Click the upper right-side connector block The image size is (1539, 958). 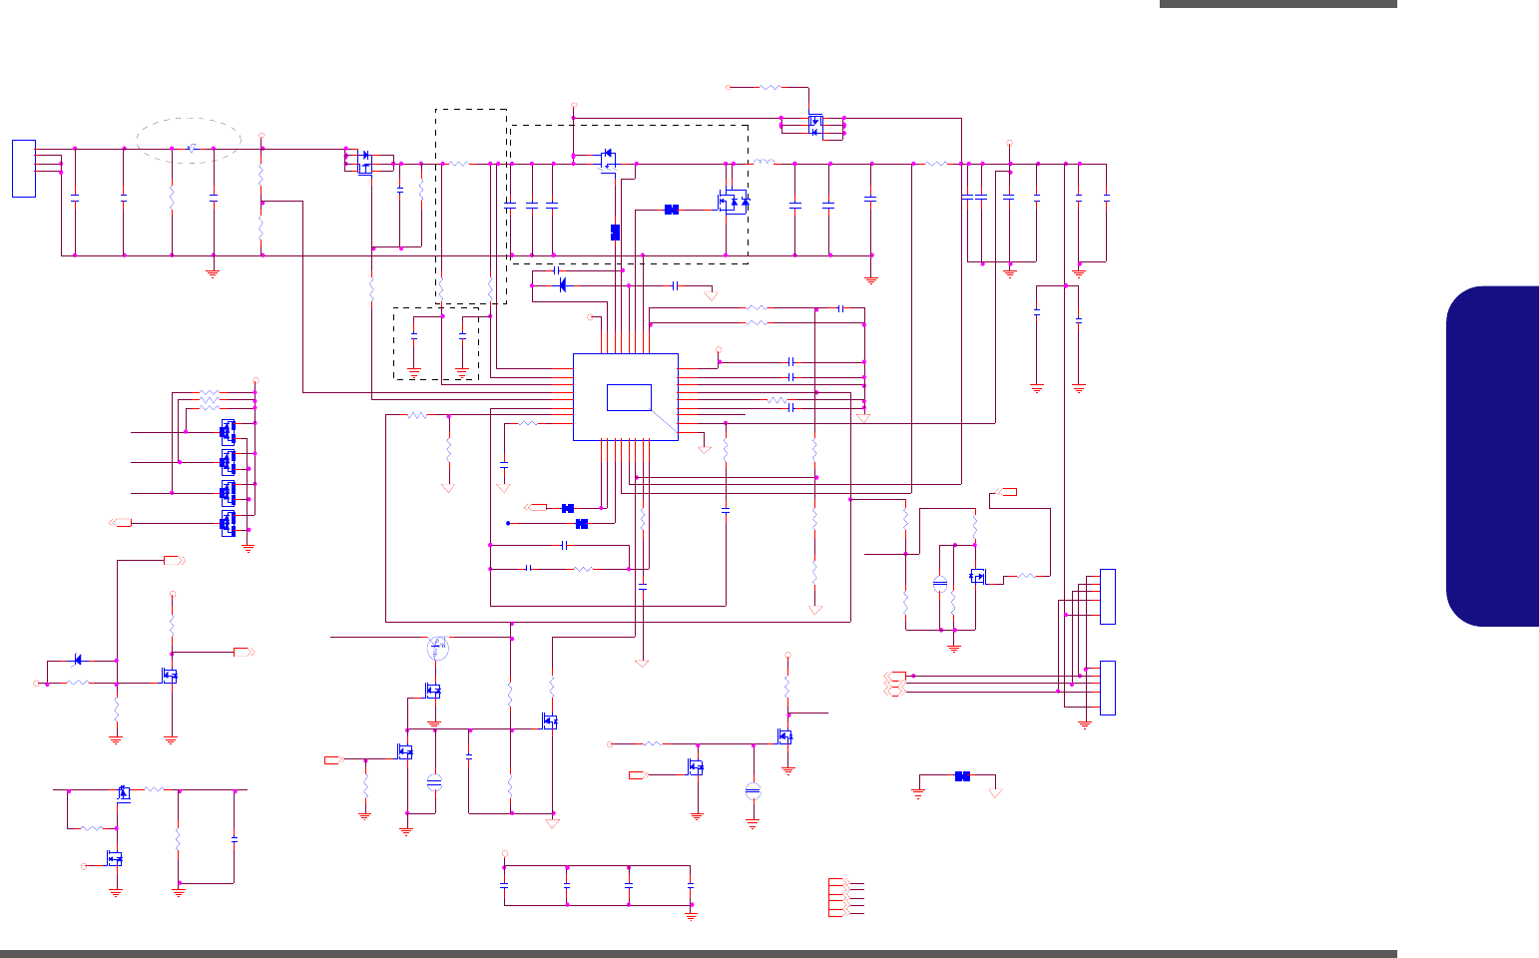click(1107, 597)
